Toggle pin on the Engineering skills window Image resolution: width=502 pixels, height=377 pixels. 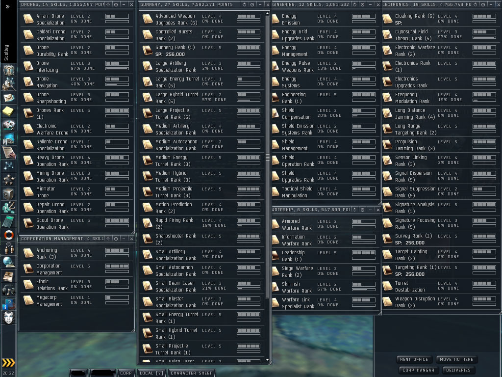click(355, 4)
